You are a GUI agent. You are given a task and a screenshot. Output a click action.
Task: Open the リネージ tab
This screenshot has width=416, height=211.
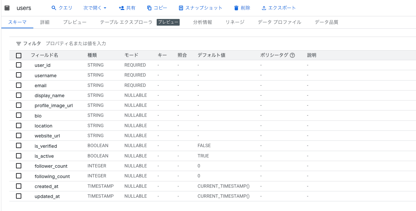tap(234, 22)
